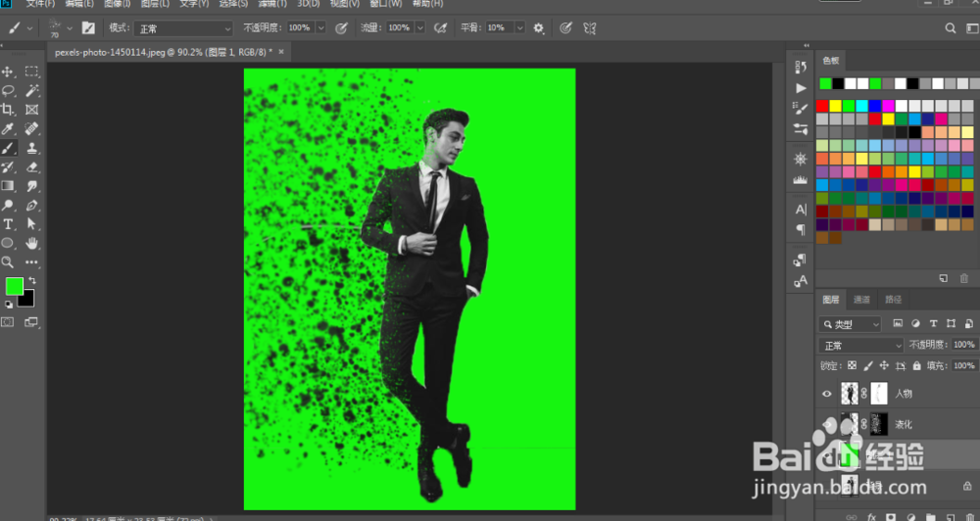Select the Eraser tool

point(31,166)
